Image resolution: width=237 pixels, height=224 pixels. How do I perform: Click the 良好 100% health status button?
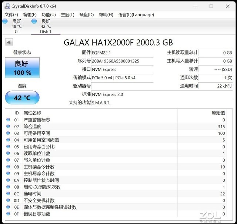coord(22,68)
